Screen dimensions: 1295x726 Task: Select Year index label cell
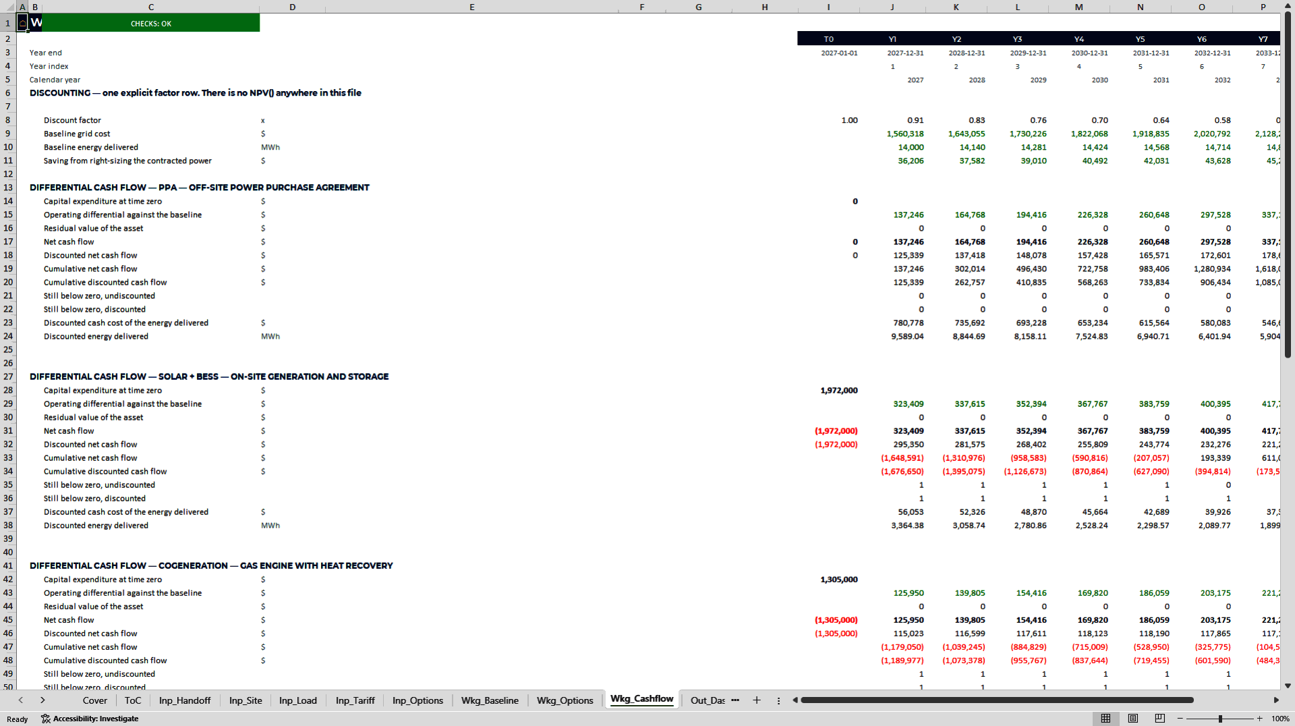click(x=49, y=66)
